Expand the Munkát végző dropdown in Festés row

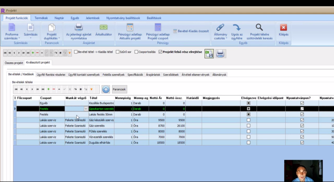click(86, 109)
